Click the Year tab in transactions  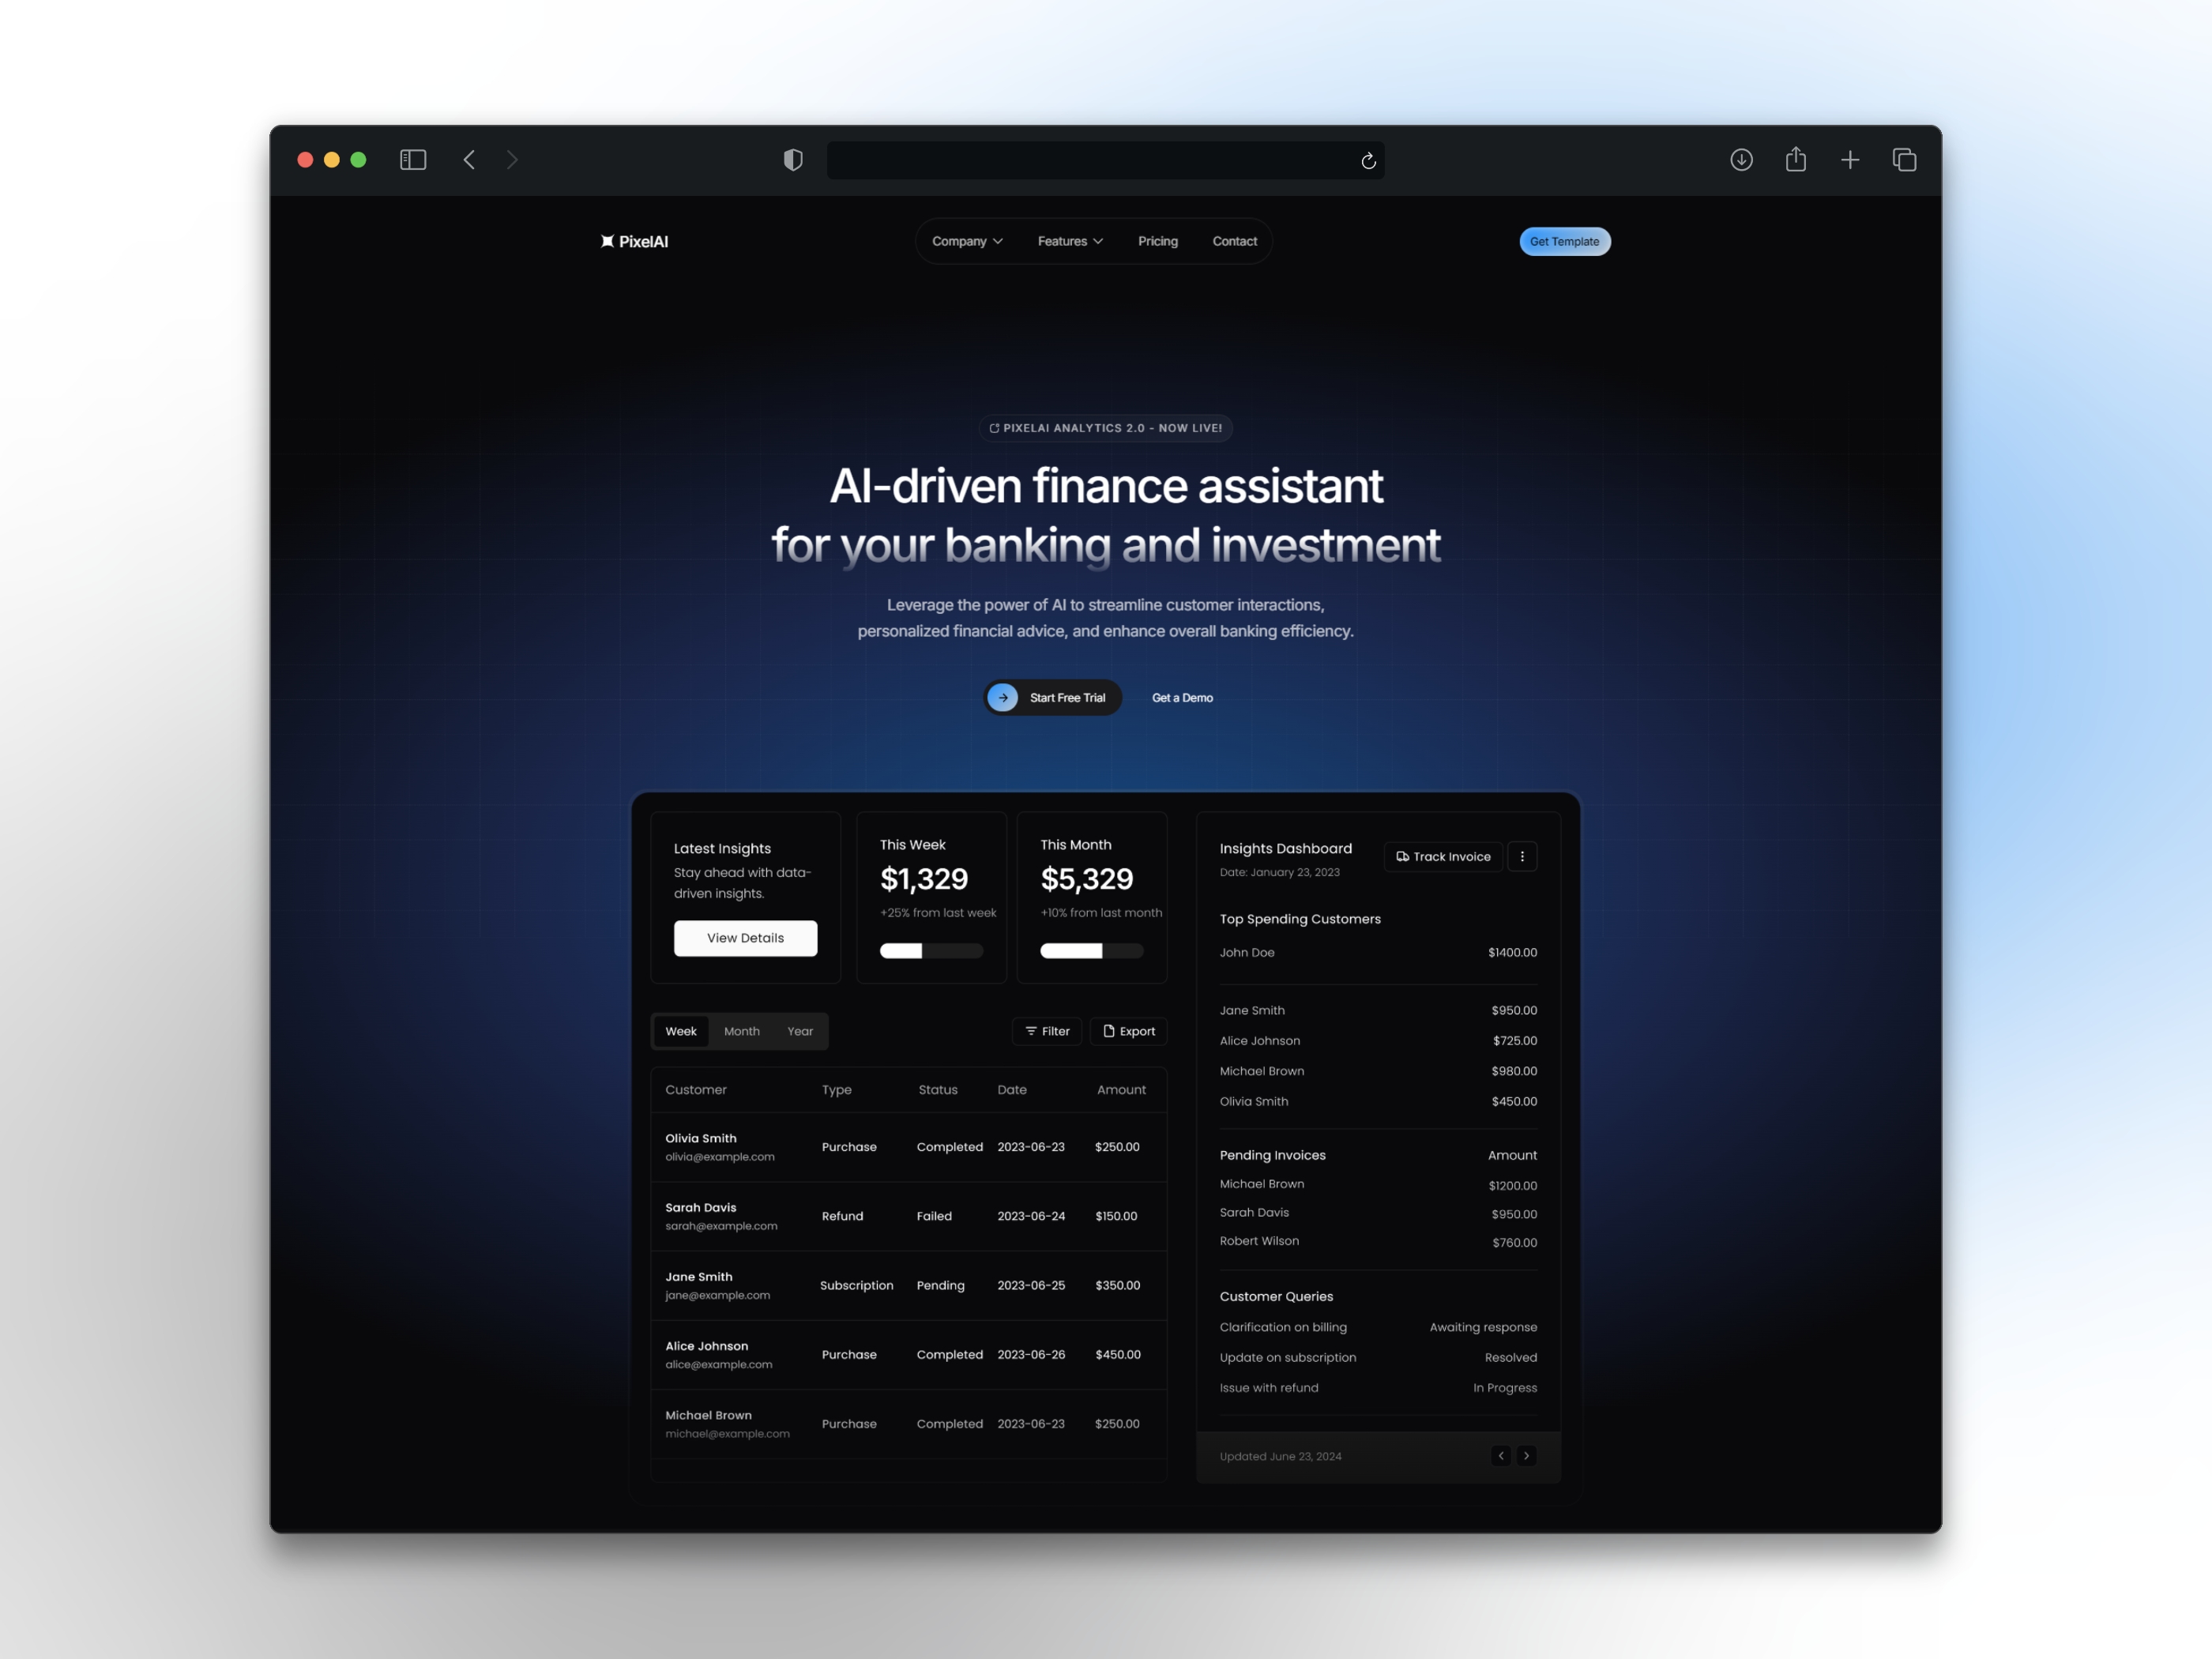point(799,1032)
